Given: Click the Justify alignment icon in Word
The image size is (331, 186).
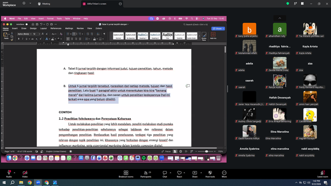Looking at the screenshot, I should (x=80, y=39).
